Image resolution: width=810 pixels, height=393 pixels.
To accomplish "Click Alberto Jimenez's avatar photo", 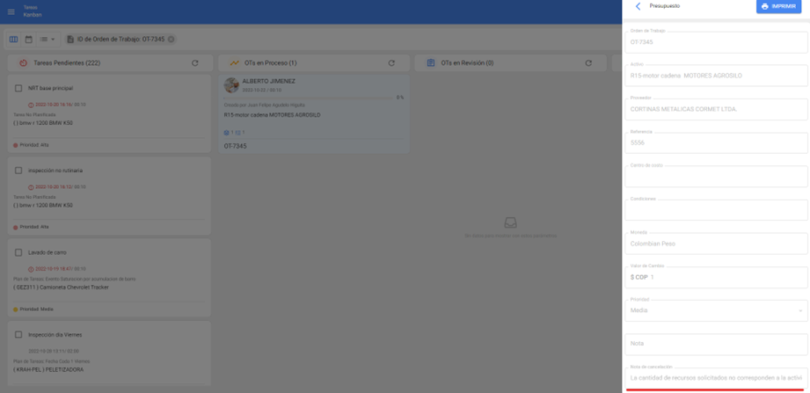I will pos(232,85).
